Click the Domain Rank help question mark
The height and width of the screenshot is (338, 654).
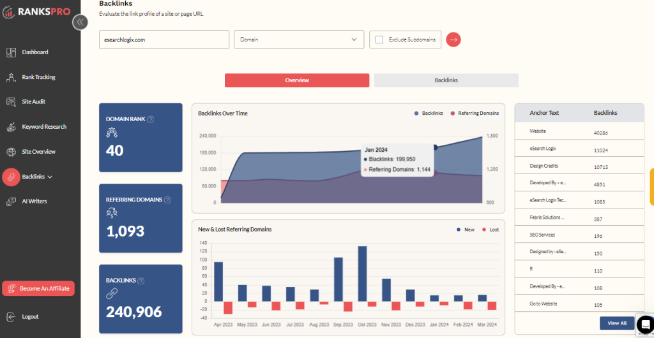(151, 119)
